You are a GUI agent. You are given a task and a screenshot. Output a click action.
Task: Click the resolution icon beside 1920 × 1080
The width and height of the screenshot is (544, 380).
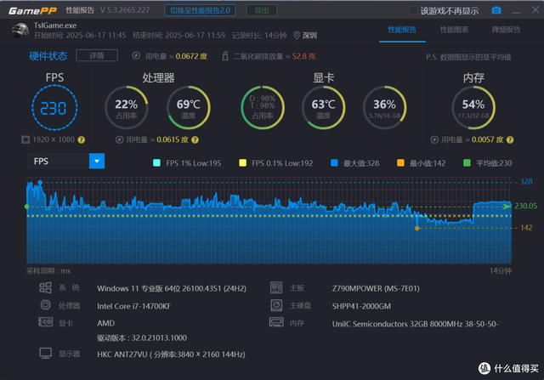[25, 140]
